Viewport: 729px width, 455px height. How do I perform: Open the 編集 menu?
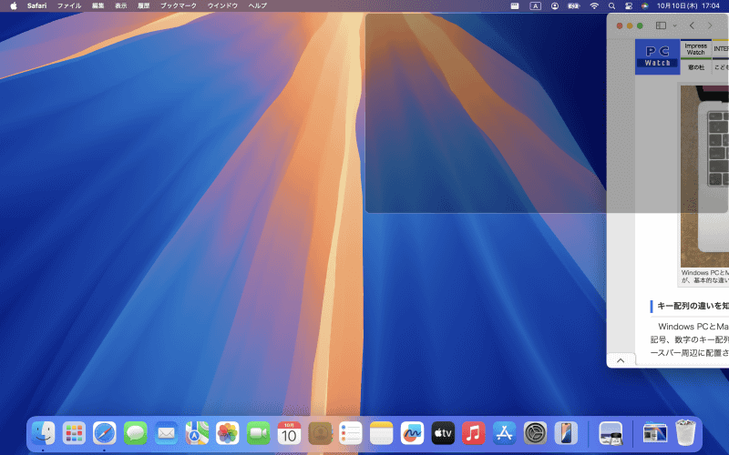[98, 6]
